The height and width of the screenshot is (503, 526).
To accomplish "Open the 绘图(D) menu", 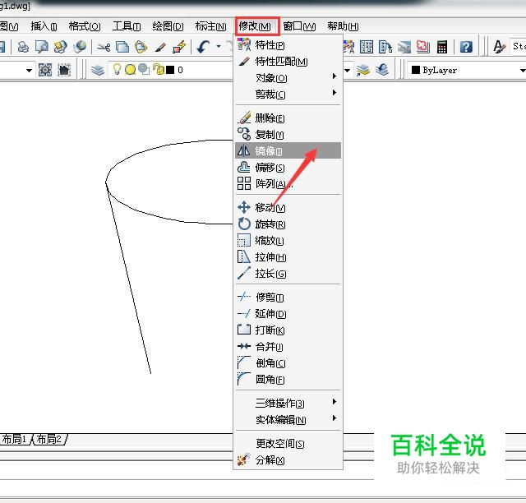I will coord(168,26).
